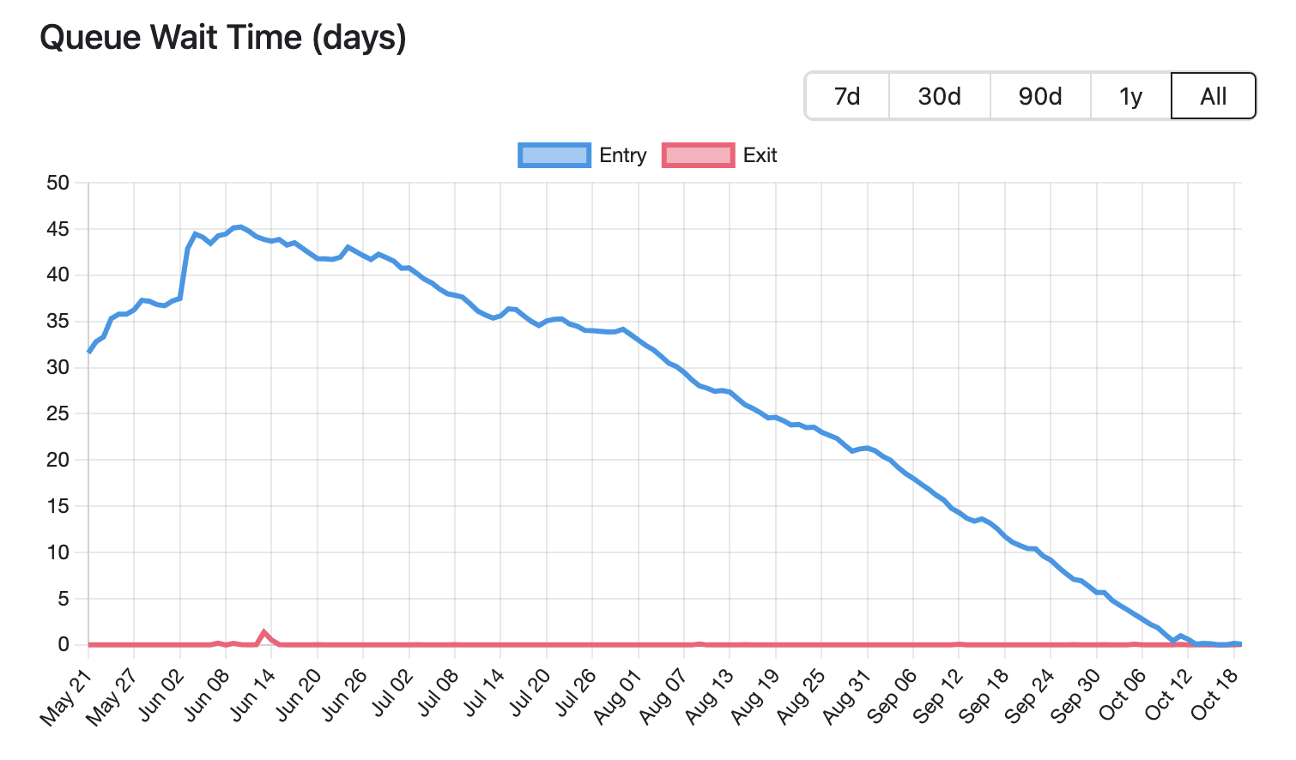
Task: Choose the 1y time range
Action: coord(1131,96)
